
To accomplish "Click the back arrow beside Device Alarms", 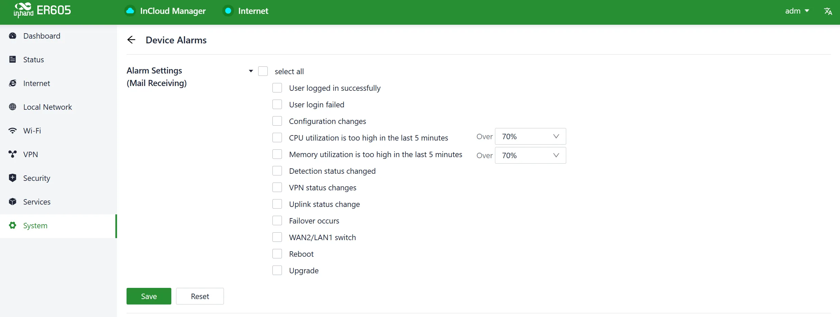I will click(x=131, y=40).
